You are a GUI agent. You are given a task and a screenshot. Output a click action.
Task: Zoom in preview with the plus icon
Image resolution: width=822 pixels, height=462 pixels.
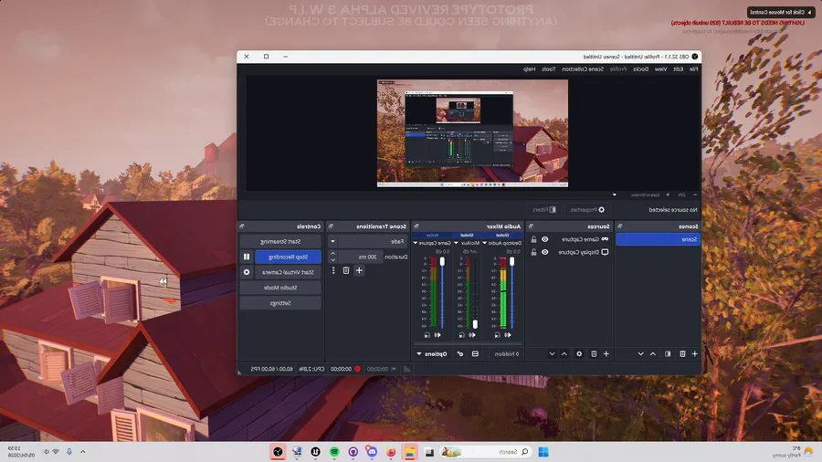coord(668,194)
